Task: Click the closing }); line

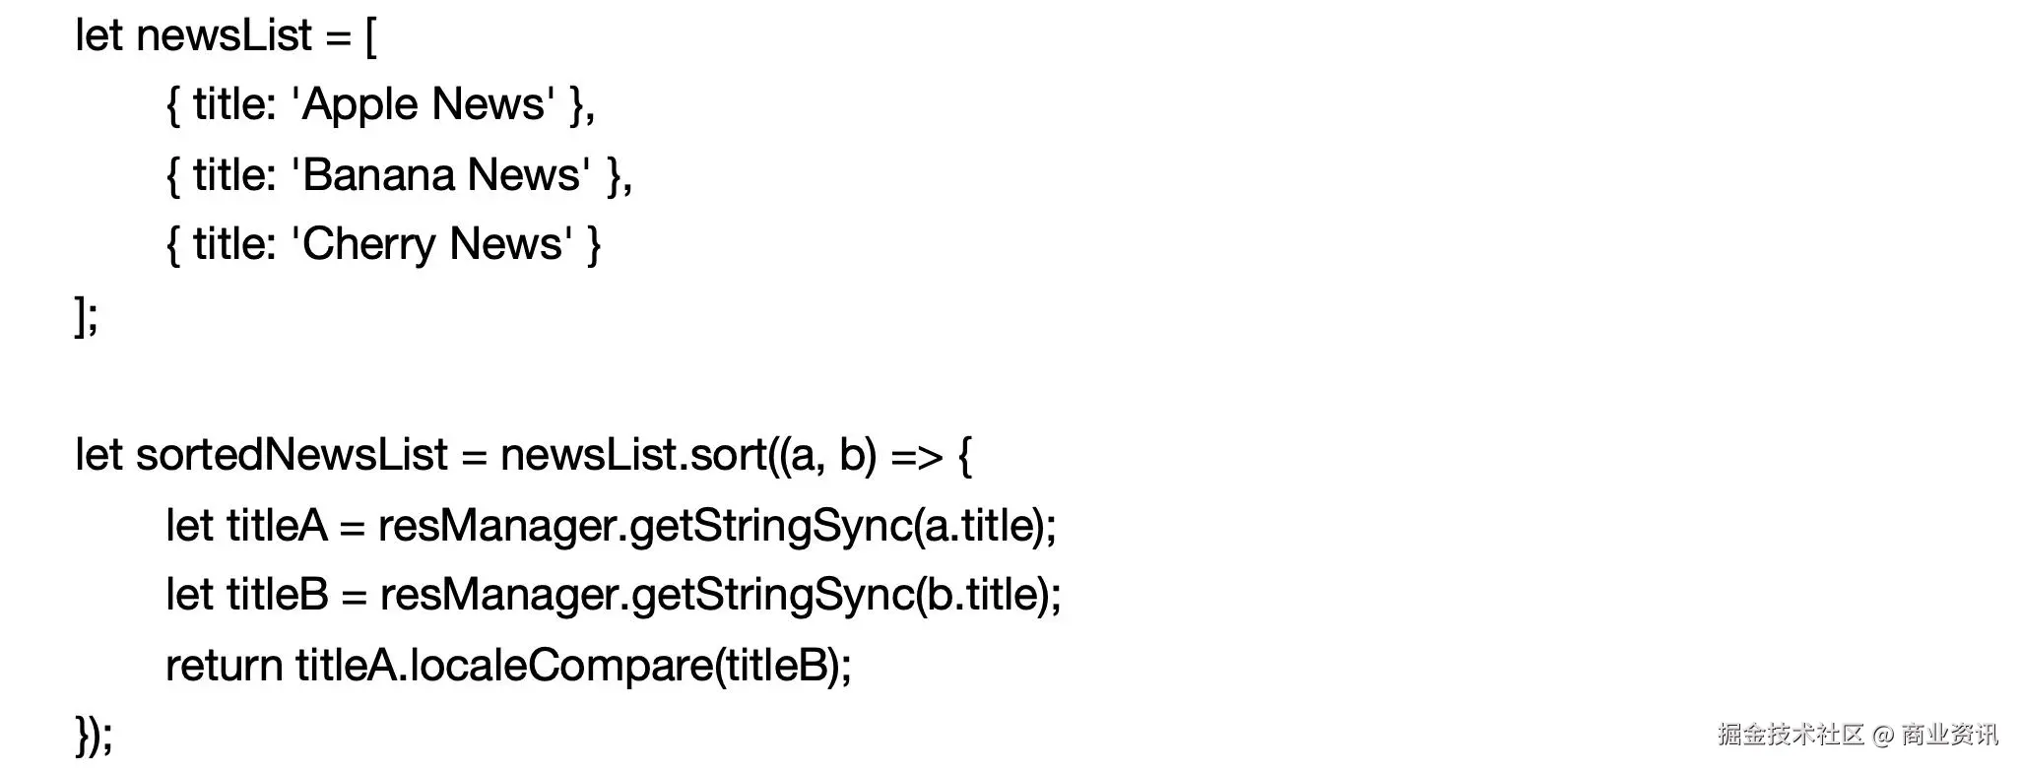Action: (94, 735)
